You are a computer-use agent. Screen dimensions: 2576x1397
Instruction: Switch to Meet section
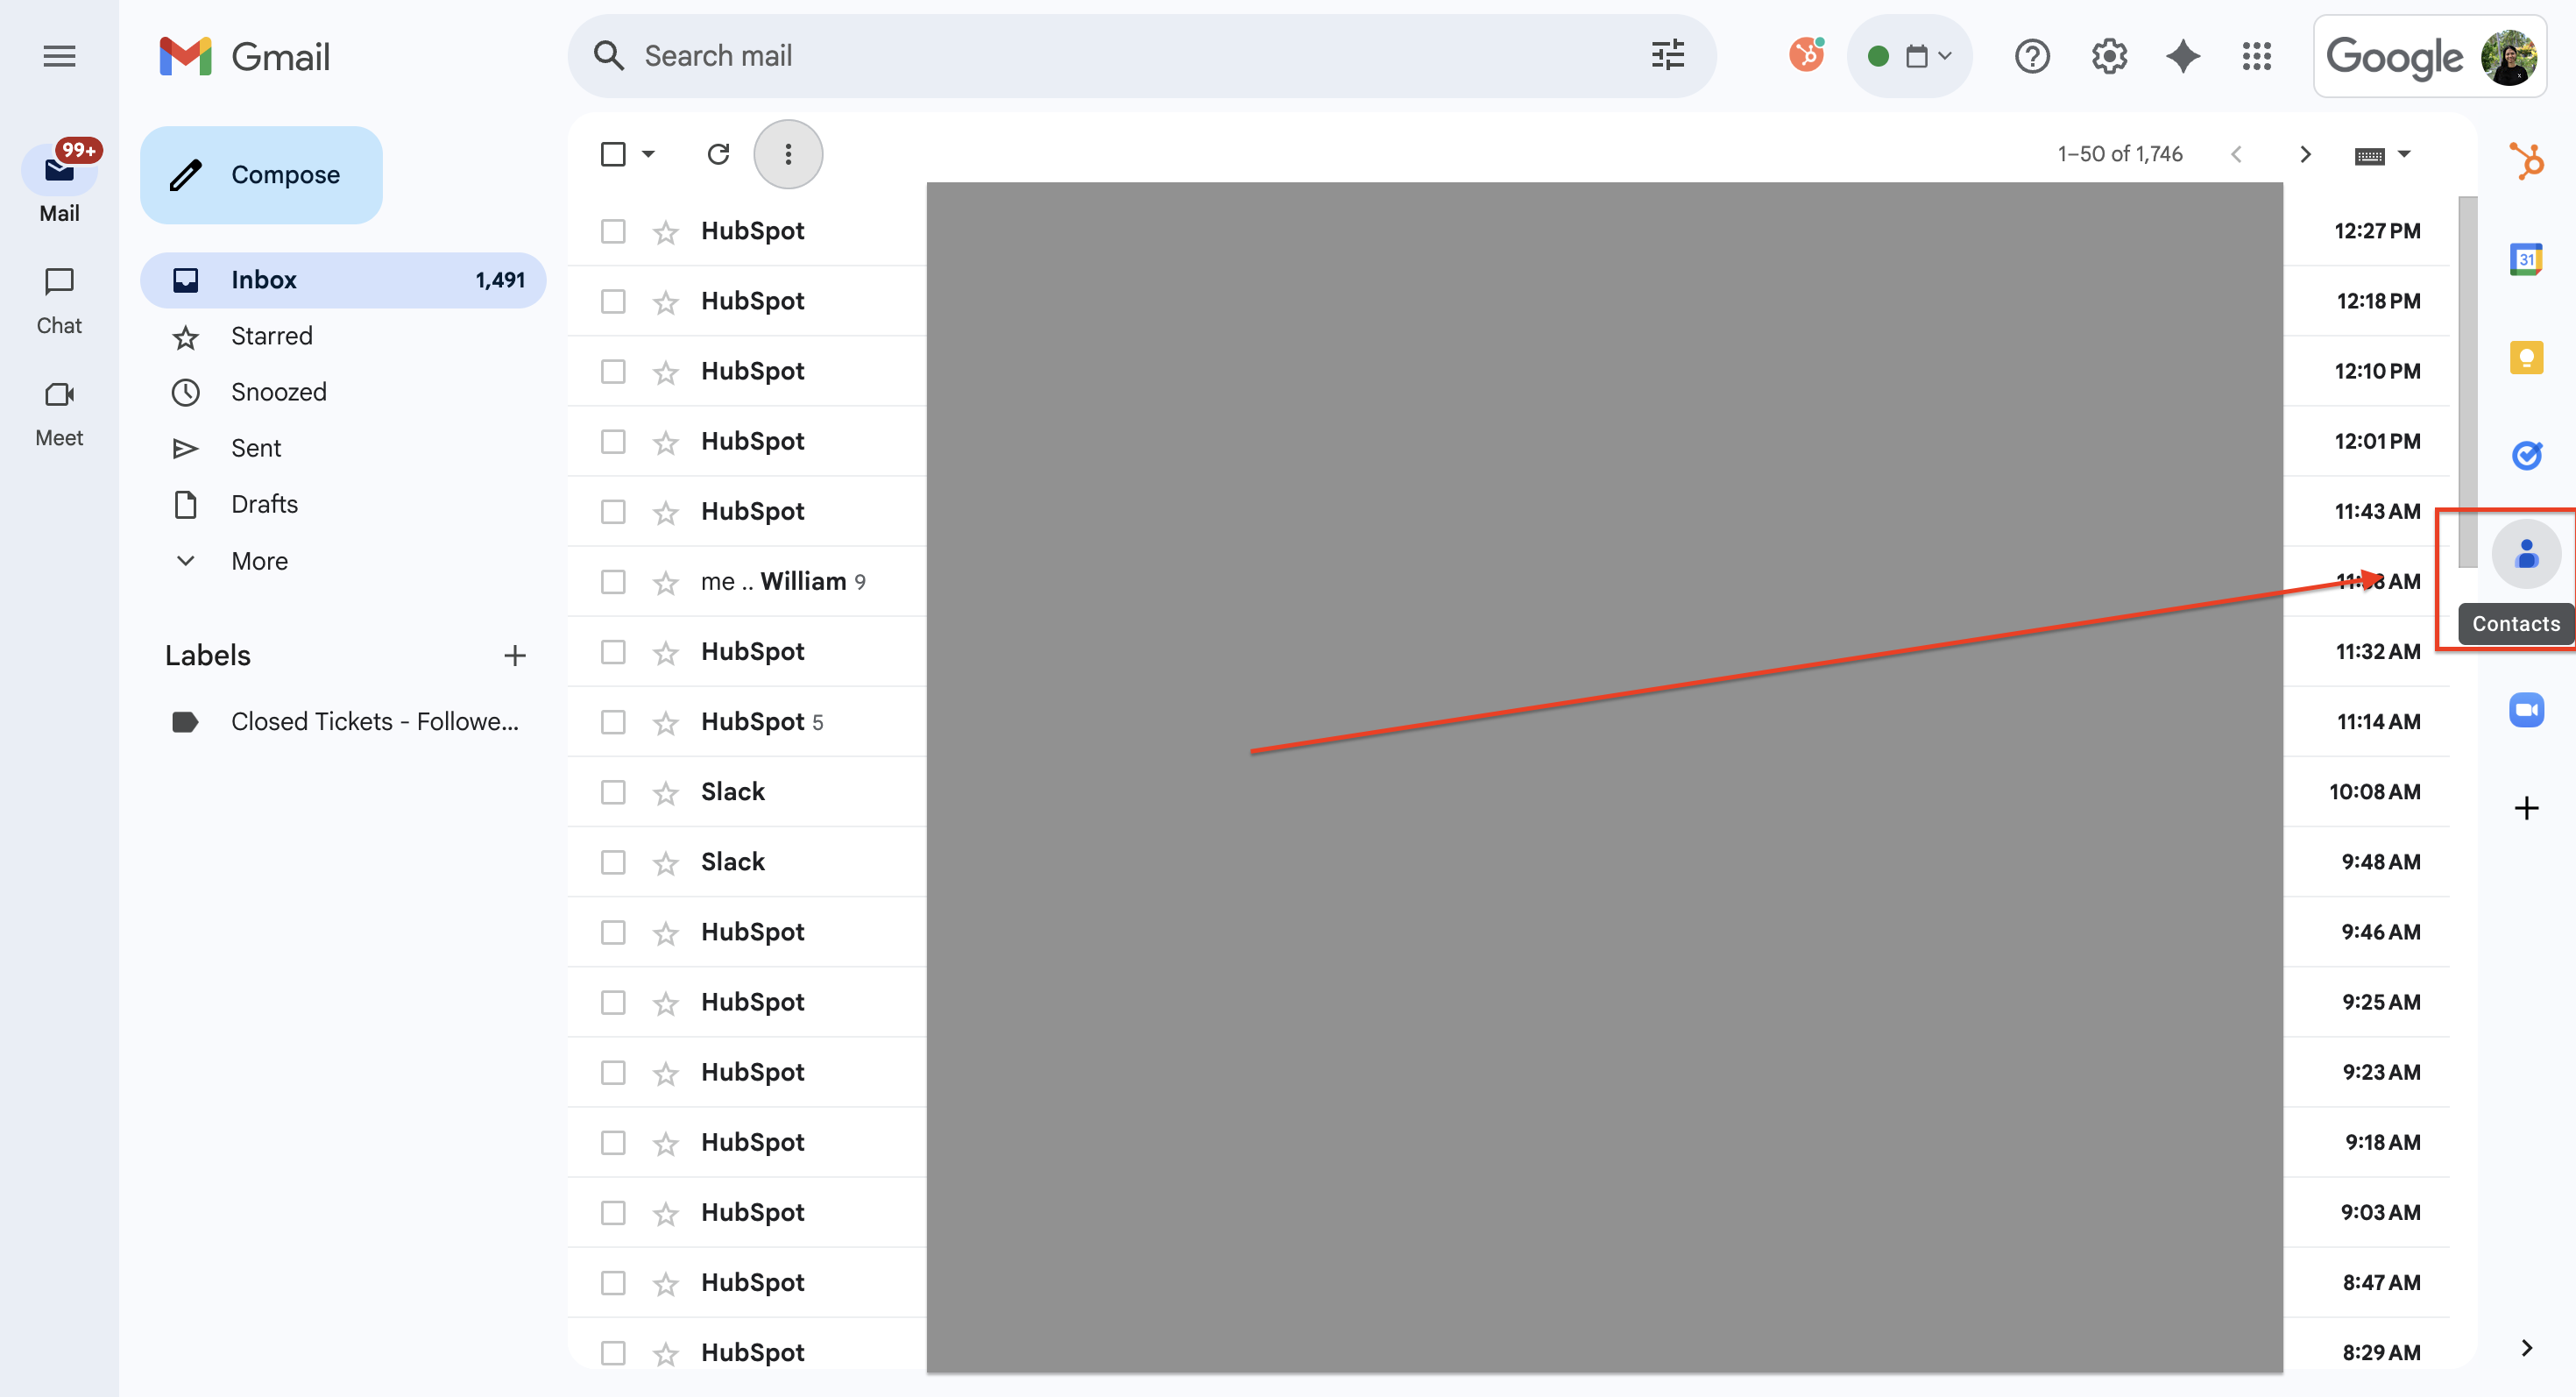click(x=59, y=413)
